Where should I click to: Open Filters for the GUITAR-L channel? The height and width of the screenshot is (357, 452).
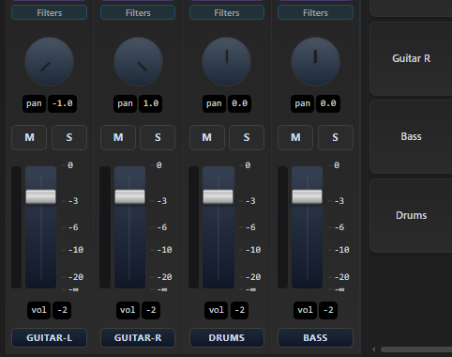(49, 12)
